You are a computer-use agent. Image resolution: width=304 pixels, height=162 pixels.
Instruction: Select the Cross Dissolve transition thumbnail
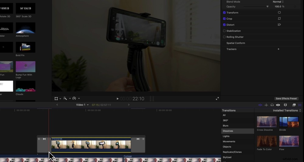coord(267,122)
